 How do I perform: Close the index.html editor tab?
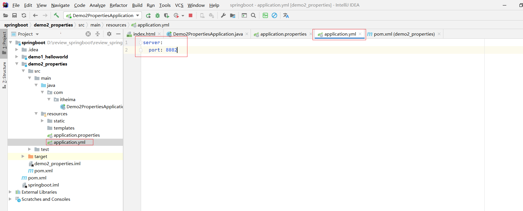tap(159, 34)
